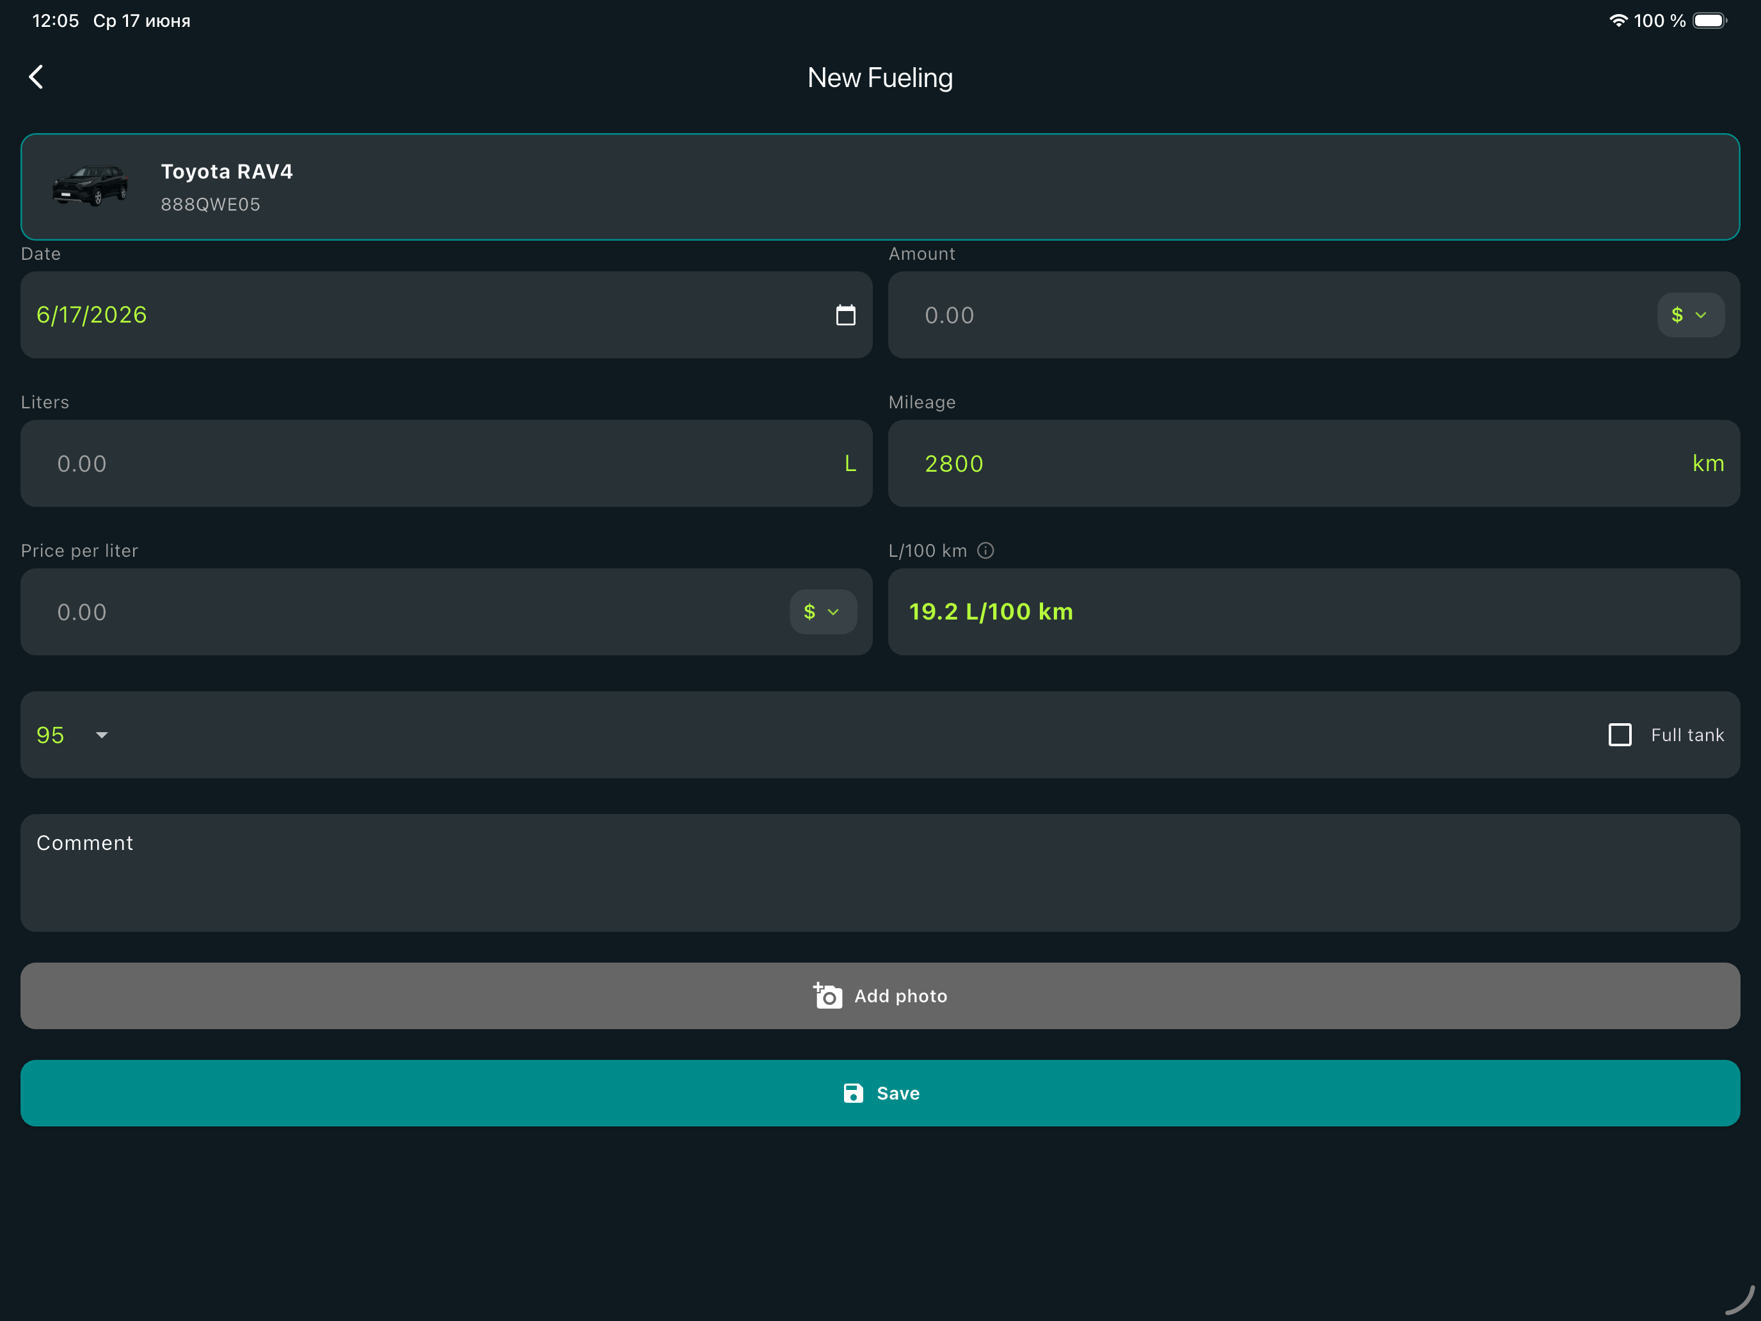Edit the Mileage value 2800
Screen dimensions: 1761x1321
pyautogui.click(x=953, y=463)
